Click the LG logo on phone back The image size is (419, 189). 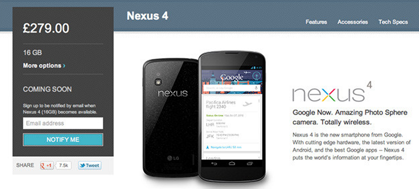pos(173,158)
